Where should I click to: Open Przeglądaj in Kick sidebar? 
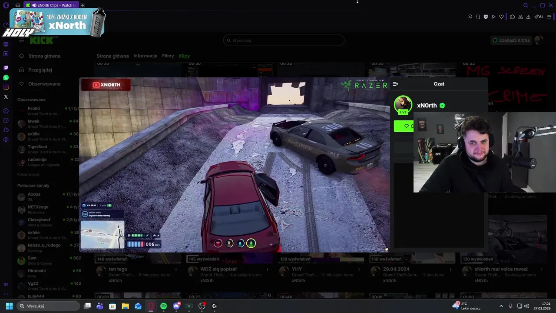tap(36, 70)
